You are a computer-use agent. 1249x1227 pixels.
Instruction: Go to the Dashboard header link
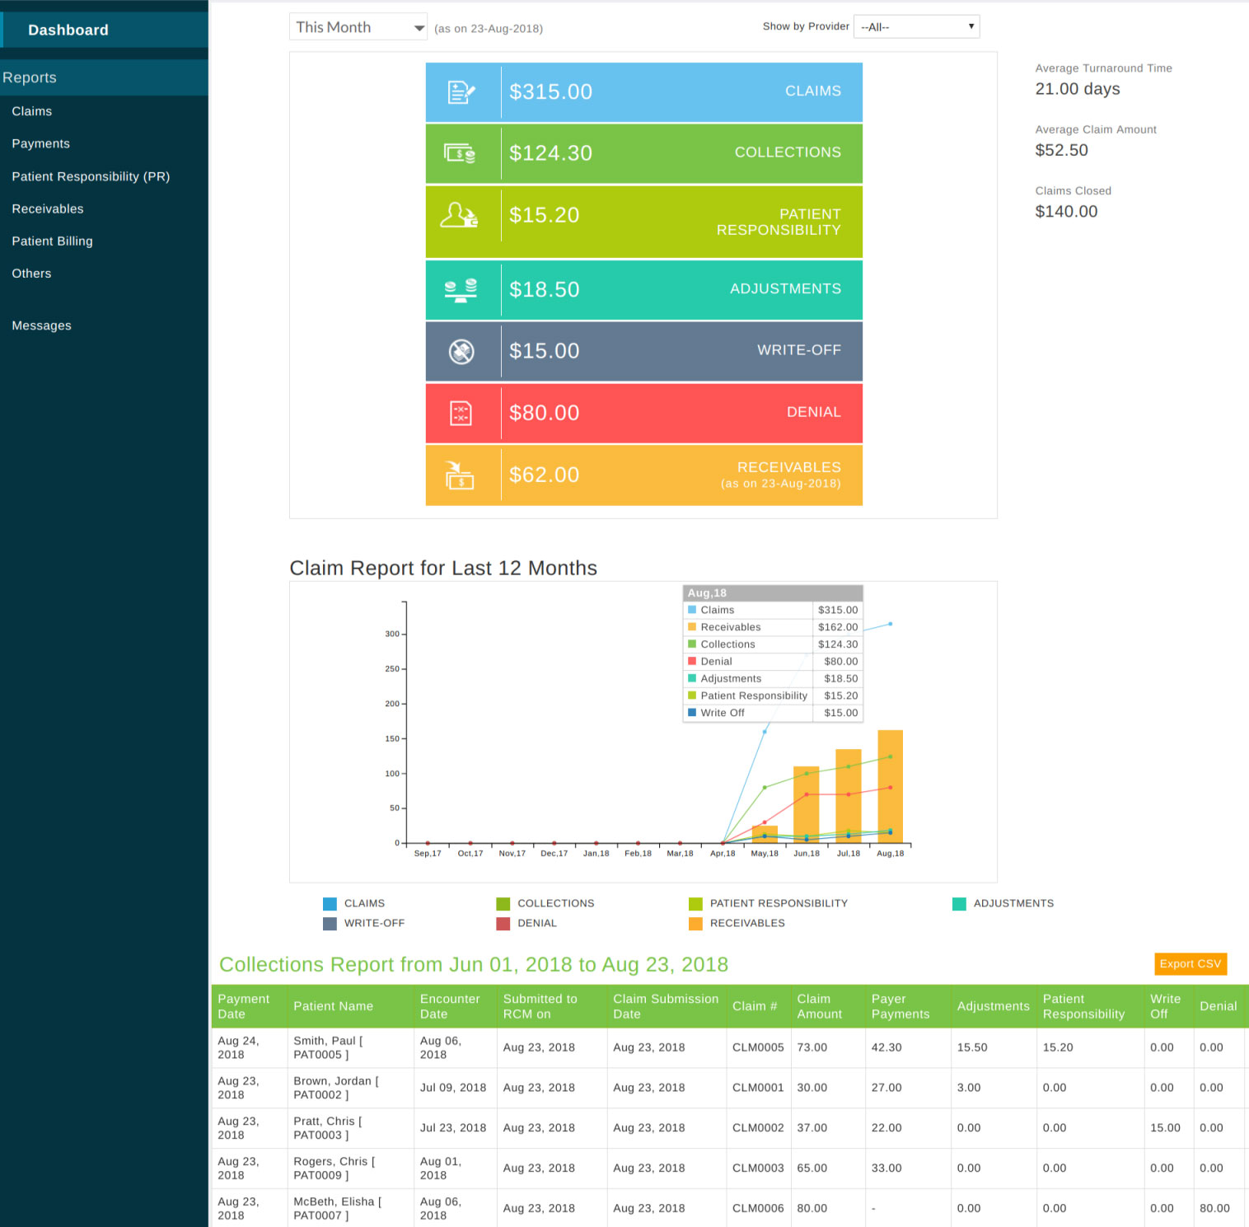[68, 30]
